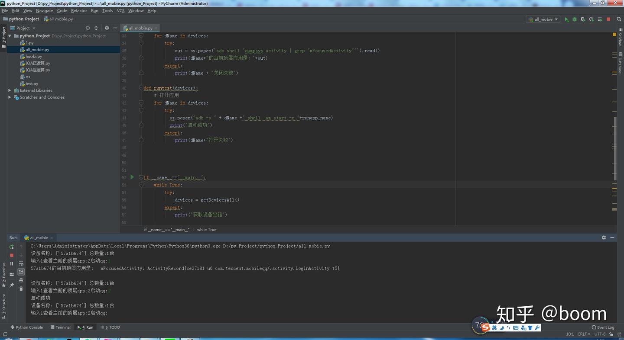Click the gutter run arrow for the __main__ block

pos(132,177)
